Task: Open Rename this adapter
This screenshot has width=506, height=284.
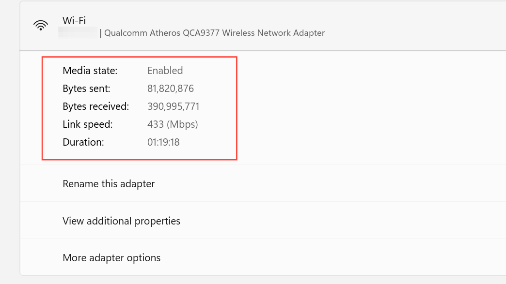Action: coord(109,184)
